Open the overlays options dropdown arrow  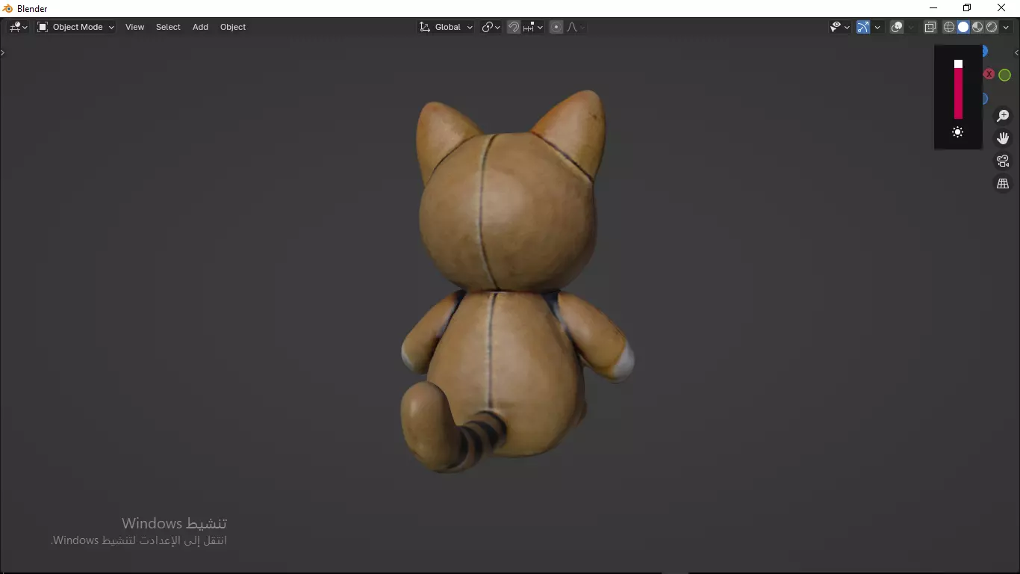[912, 27]
